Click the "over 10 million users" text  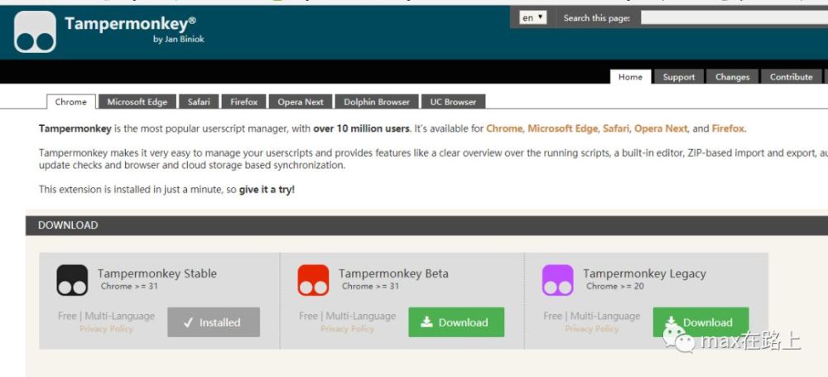pyautogui.click(x=361, y=128)
